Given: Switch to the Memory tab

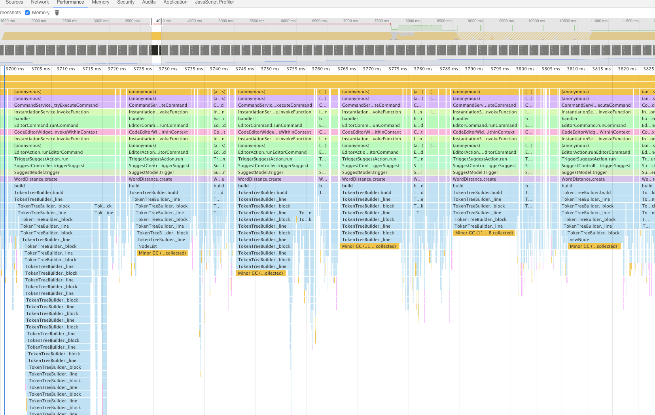Looking at the screenshot, I should (100, 3).
